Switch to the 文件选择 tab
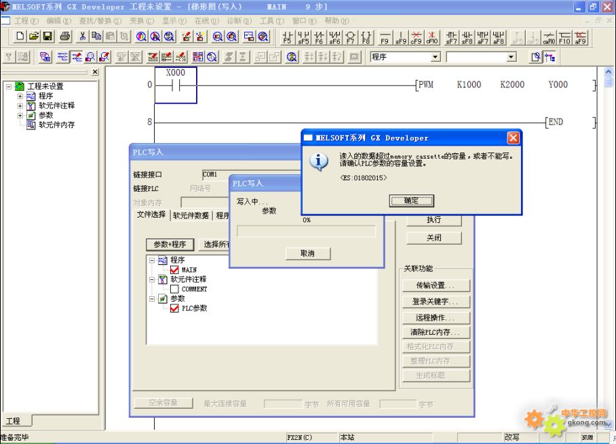 [151, 215]
